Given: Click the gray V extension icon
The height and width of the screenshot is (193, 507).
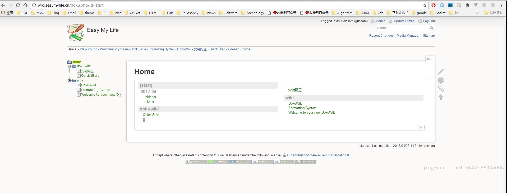Looking at the screenshot, I should pos(476,5).
